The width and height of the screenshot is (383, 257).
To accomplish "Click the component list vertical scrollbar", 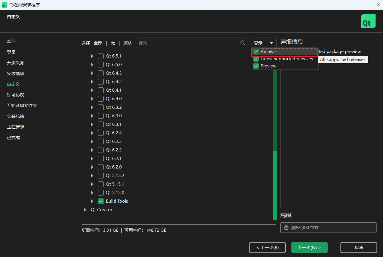I will pyautogui.click(x=275, y=185).
